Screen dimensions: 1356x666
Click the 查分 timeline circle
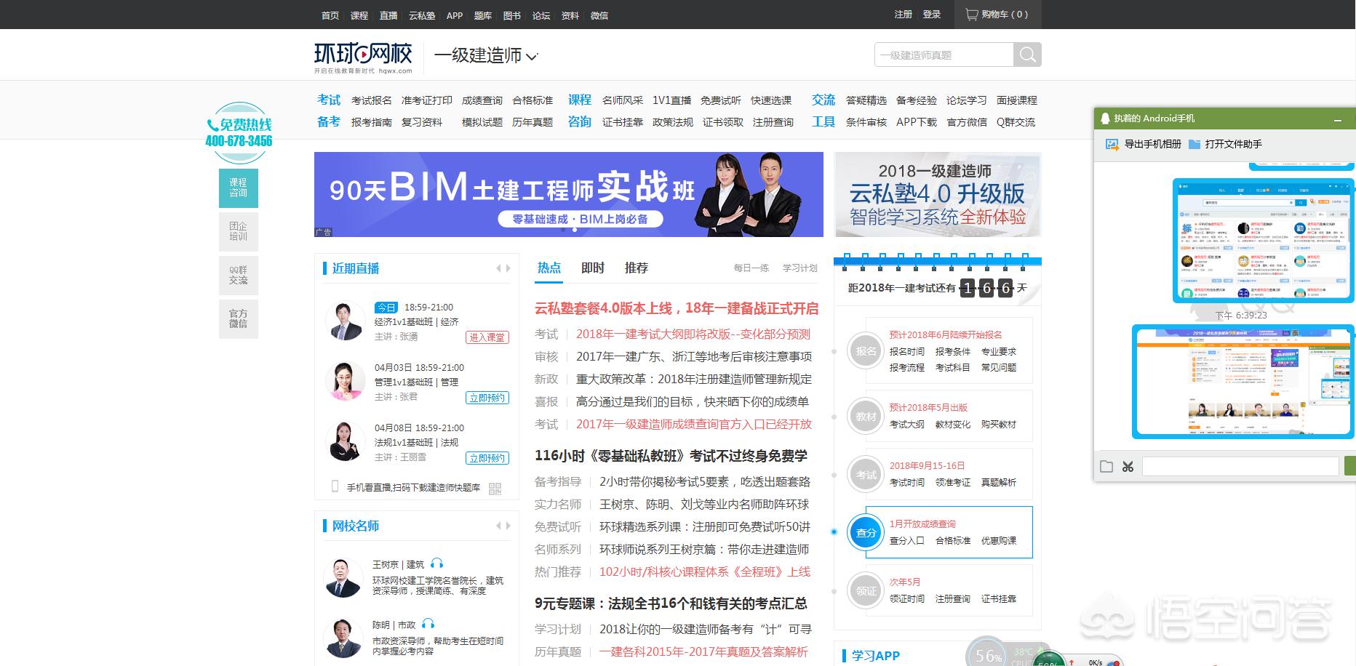coord(866,533)
